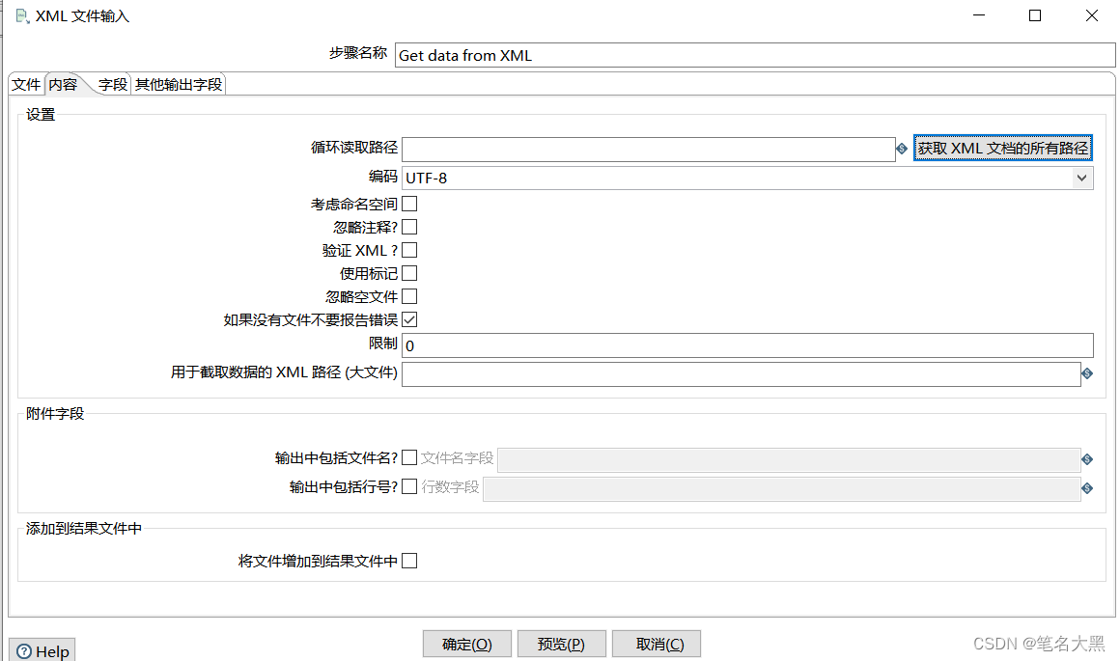1120x661 pixels.
Task: Click the variable picker icon beside 循环读取路径 field
Action: (902, 149)
